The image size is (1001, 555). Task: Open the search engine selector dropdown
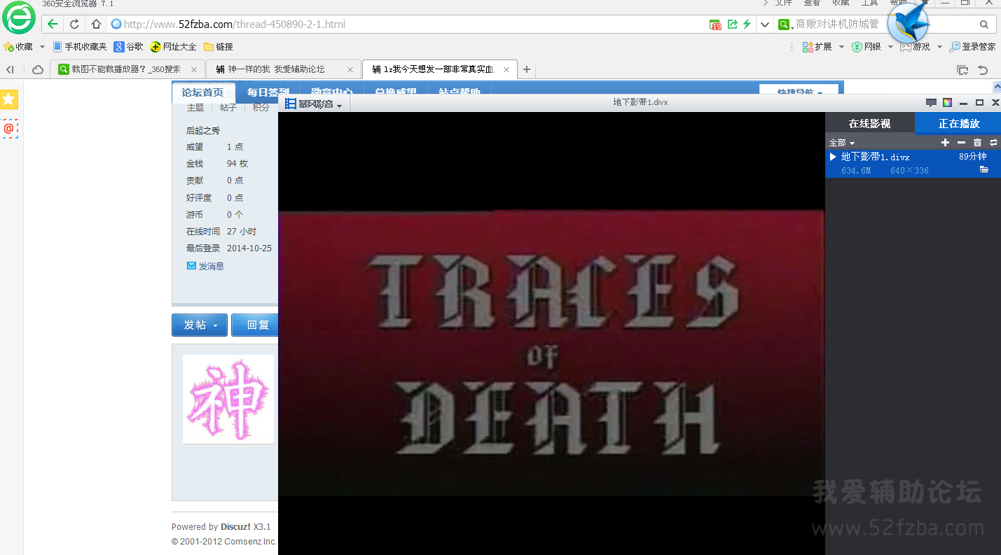786,24
